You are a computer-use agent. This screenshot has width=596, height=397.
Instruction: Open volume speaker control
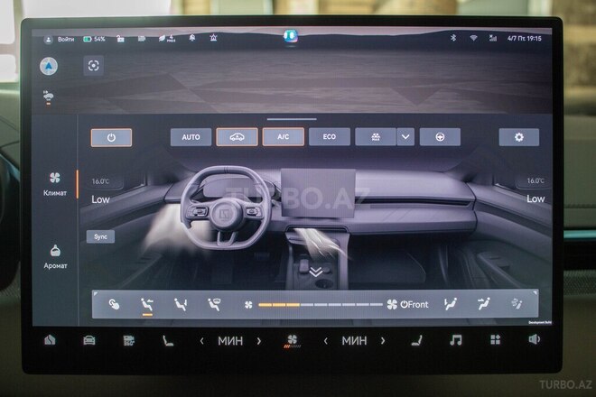534,339
